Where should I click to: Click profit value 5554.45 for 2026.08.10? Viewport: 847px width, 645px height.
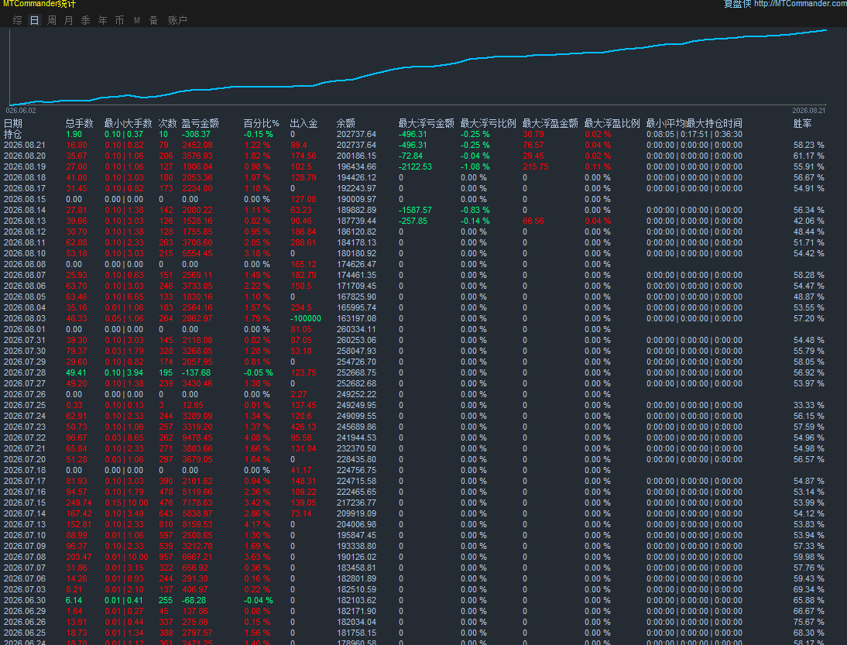(x=197, y=253)
